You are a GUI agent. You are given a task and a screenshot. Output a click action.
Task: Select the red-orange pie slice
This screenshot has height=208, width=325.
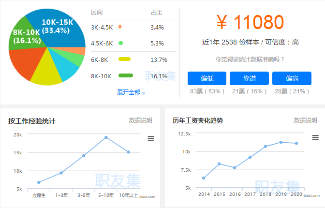tap(26, 62)
